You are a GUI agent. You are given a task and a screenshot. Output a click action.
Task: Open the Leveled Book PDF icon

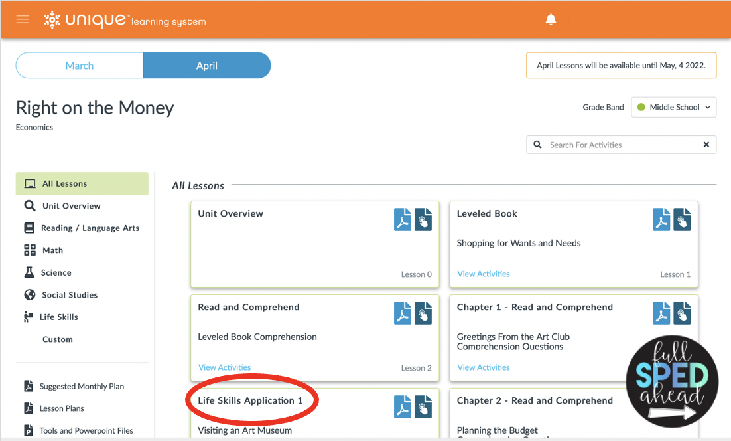point(661,219)
